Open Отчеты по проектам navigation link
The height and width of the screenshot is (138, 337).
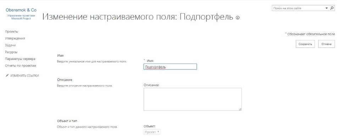pos(21,66)
